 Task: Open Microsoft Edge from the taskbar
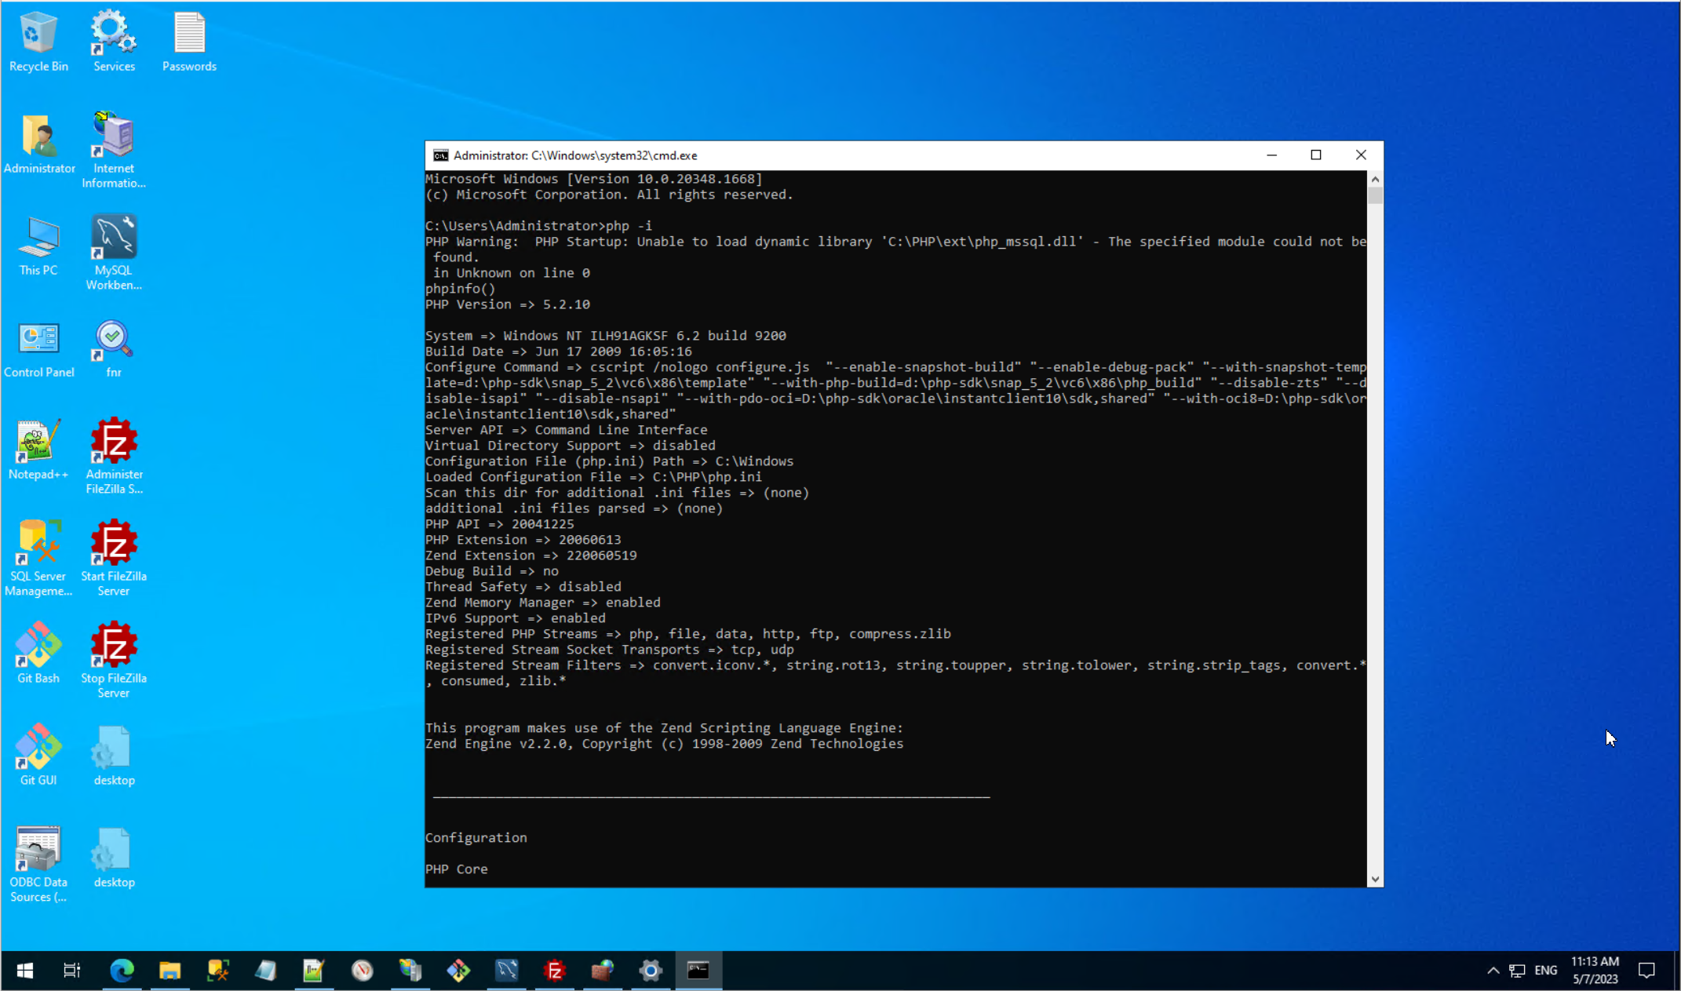point(122,971)
